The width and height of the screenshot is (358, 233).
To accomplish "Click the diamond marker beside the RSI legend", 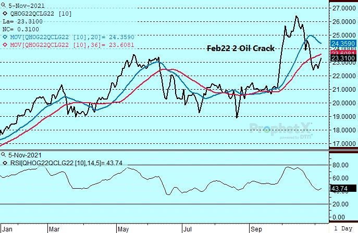I will click(5, 163).
